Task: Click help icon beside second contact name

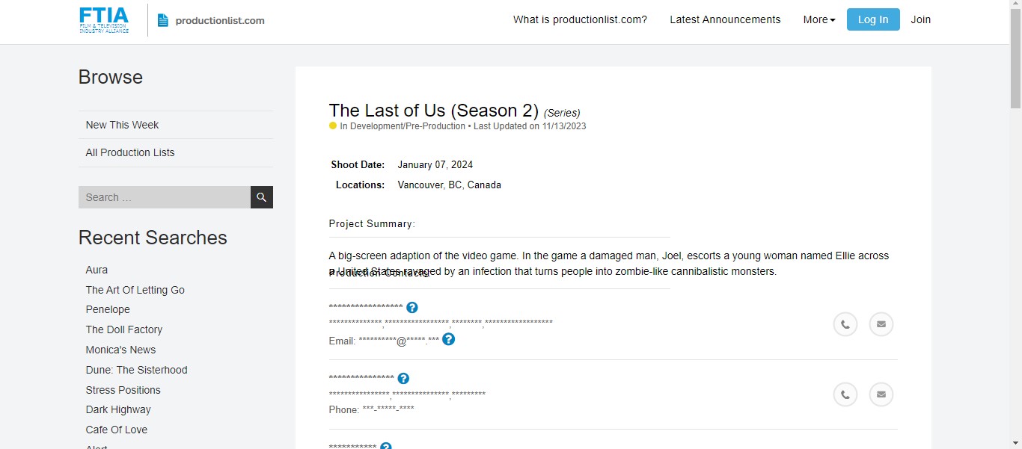Action: pos(403,379)
